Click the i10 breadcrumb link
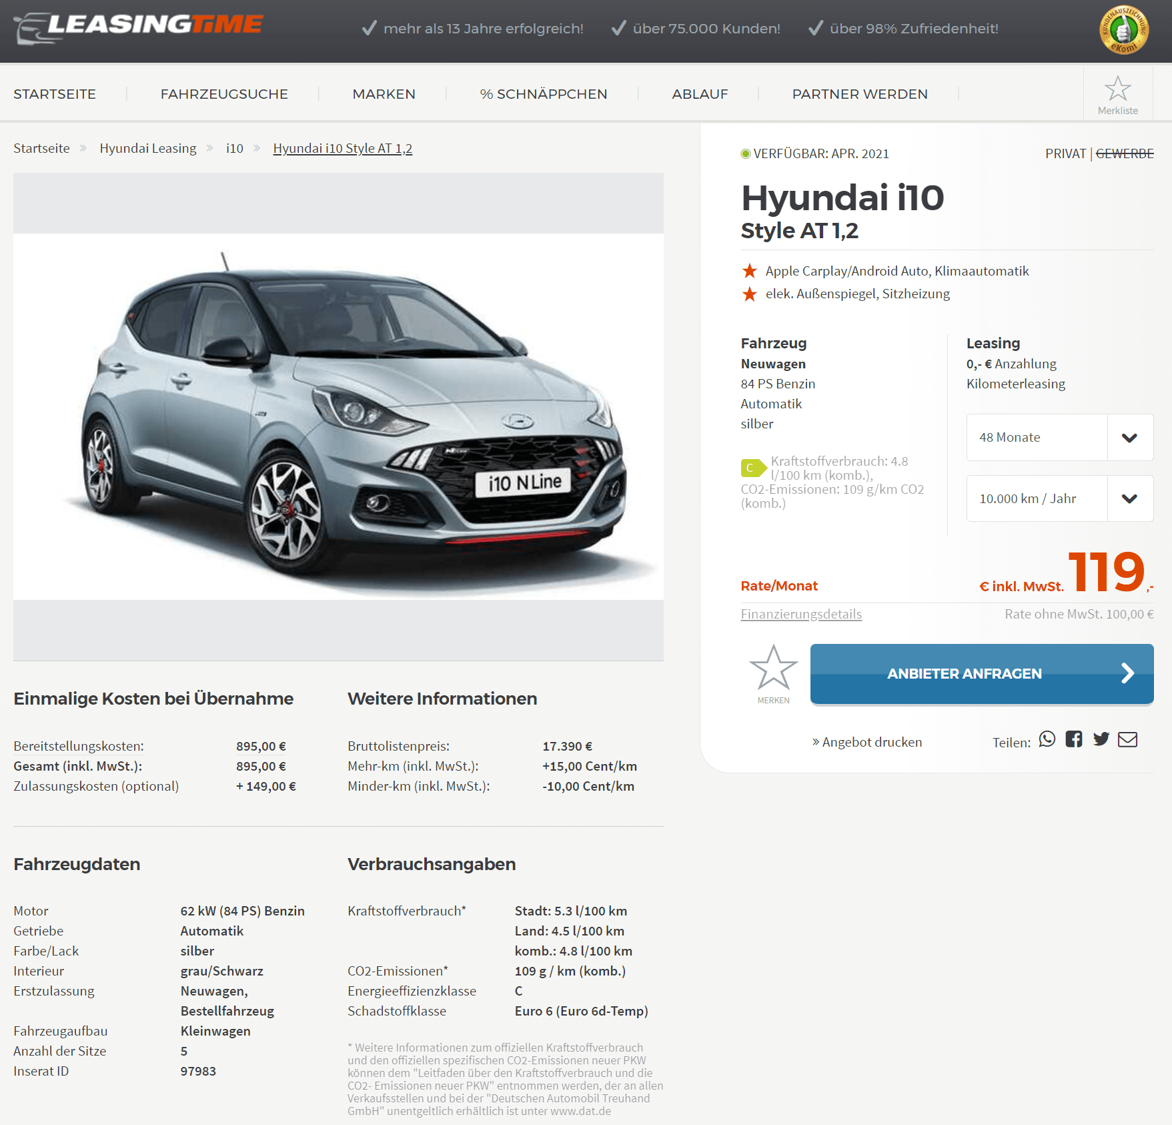Screen dimensions: 1172x1125 [x=235, y=148]
